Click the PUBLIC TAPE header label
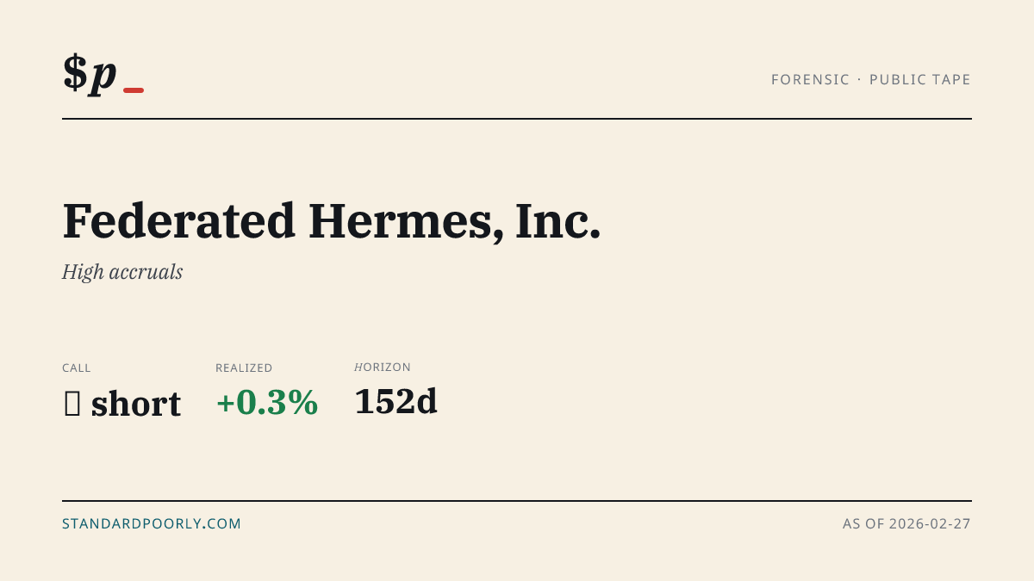The image size is (1034, 581). tap(920, 79)
